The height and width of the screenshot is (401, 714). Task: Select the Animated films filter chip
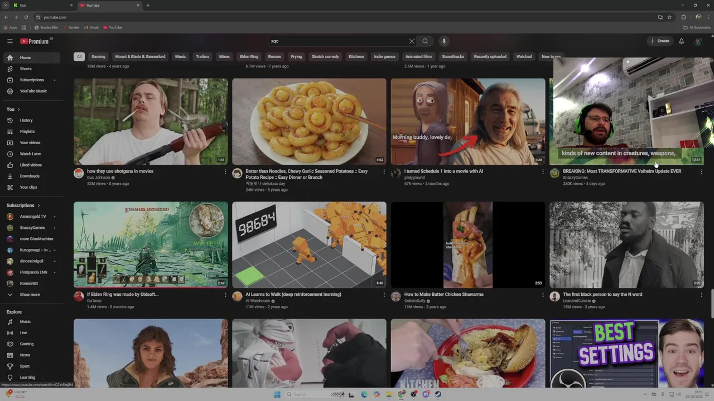[418, 56]
